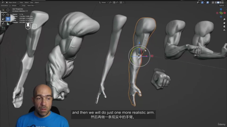Open the Object Mode dropdown
Image resolution: width=227 pixels, height=127 pixels.
12,2
